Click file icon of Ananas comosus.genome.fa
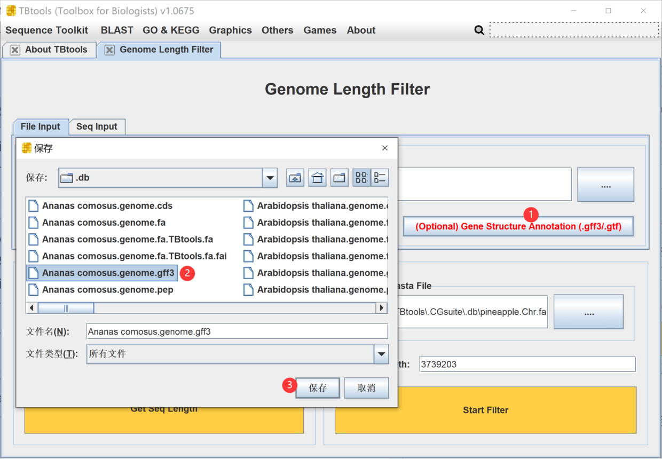Image resolution: width=662 pixels, height=459 pixels. pyautogui.click(x=34, y=223)
